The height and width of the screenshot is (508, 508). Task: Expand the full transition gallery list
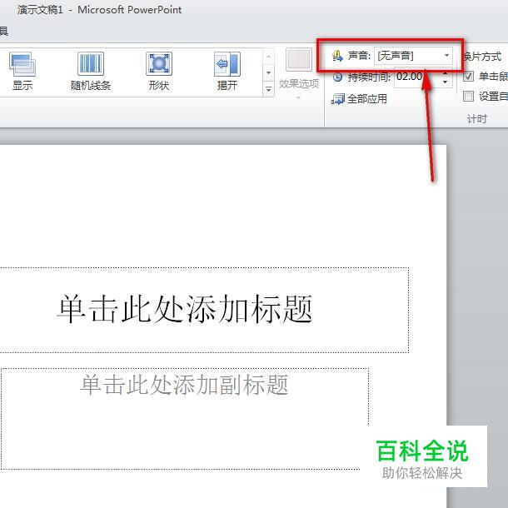pyautogui.click(x=269, y=88)
